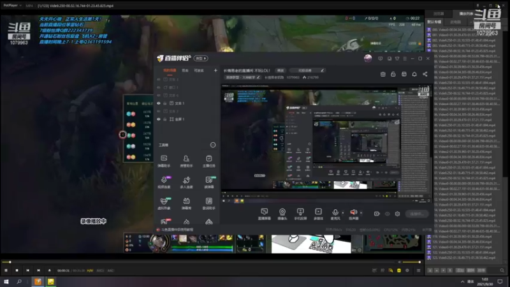Open the 虚拟形象 tool

click(164, 203)
